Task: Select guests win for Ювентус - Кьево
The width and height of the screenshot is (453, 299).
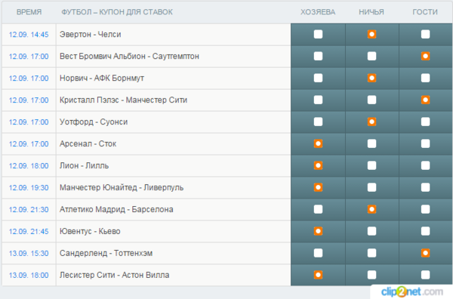Action: point(425,231)
